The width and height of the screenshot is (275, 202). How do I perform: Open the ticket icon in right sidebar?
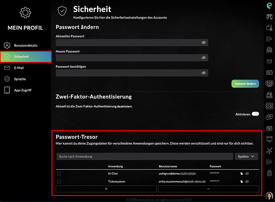tap(269, 73)
